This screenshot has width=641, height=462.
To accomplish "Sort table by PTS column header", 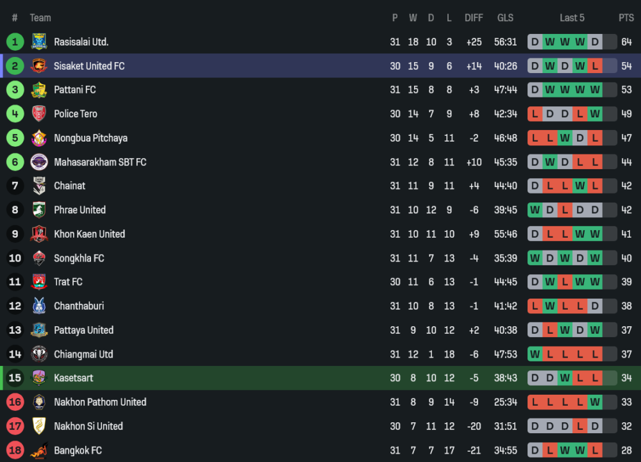I will 626,18.
